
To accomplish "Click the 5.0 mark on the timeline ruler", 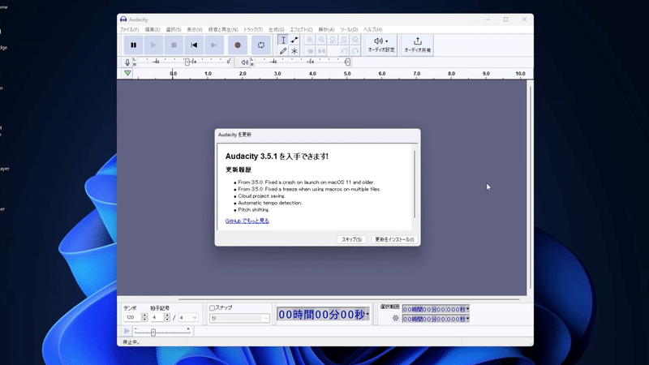I will pos(347,74).
